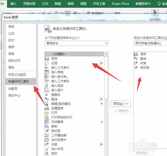
Task: Select the Redo (恢复) icon in left list
Action: pos(47,144)
